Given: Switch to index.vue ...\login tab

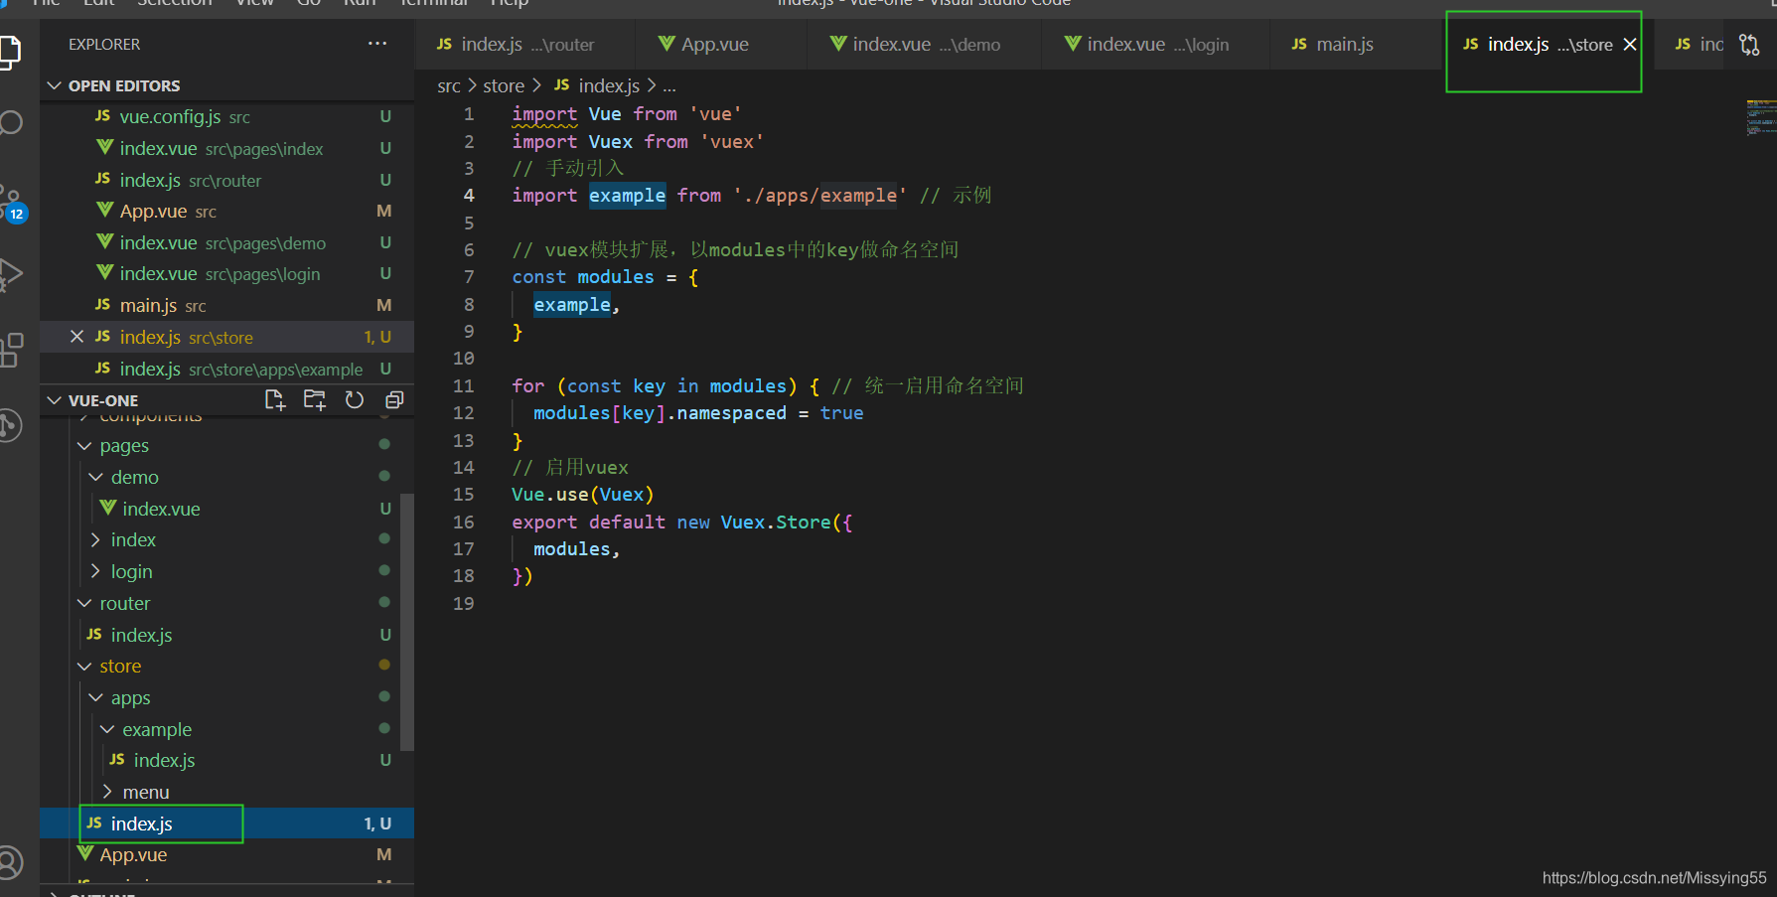Looking at the screenshot, I should [x=1155, y=45].
